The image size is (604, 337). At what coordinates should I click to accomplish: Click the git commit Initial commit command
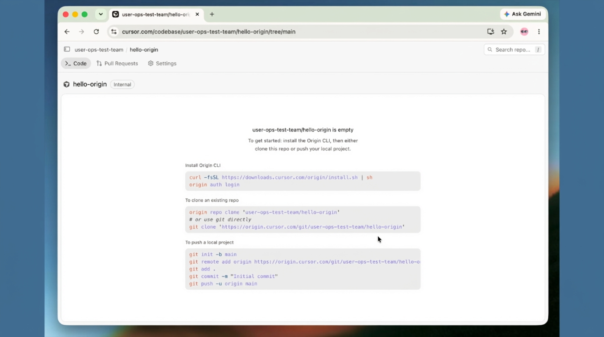(x=234, y=276)
